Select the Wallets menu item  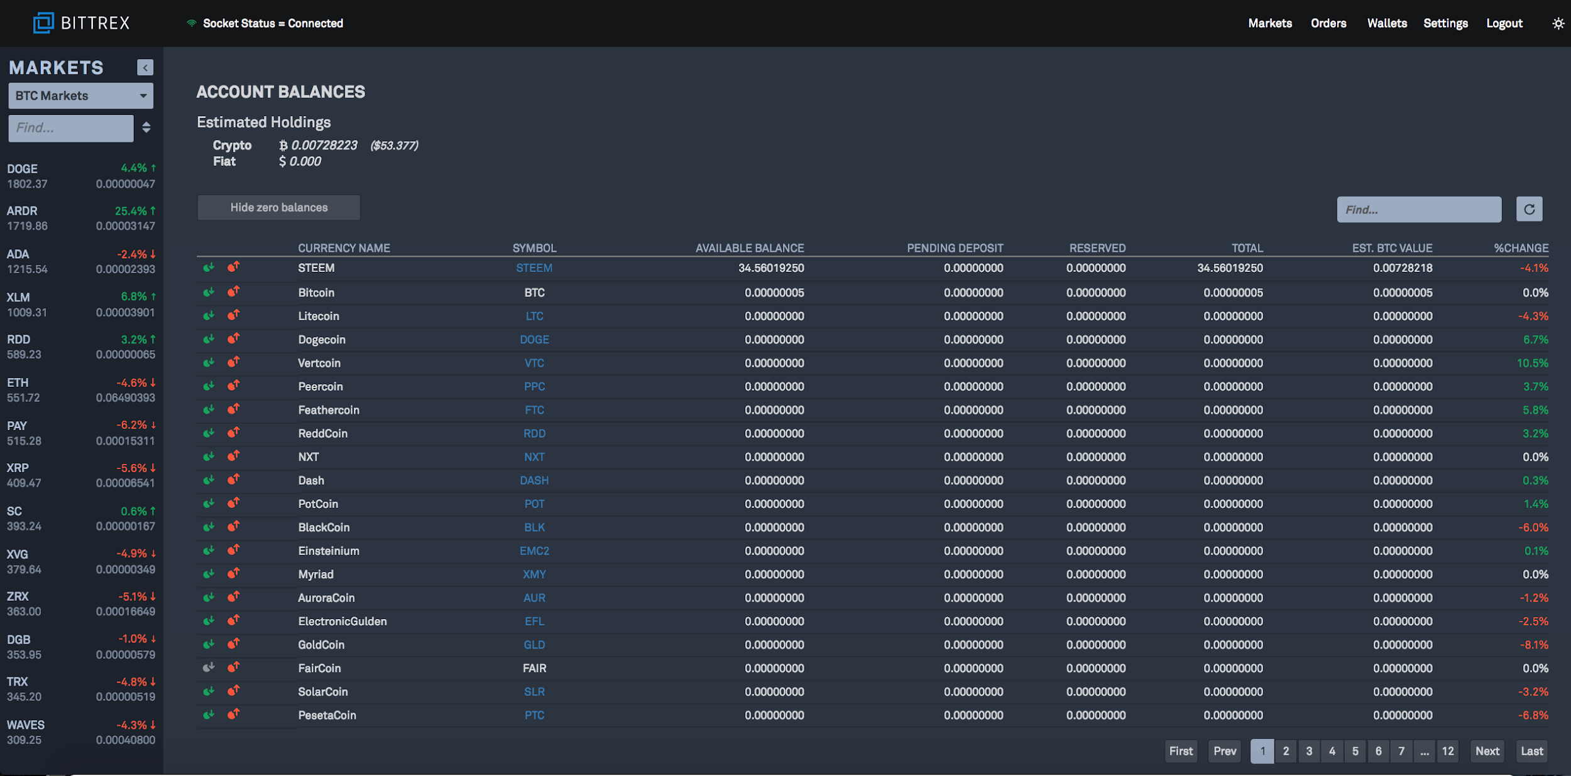[1388, 22]
